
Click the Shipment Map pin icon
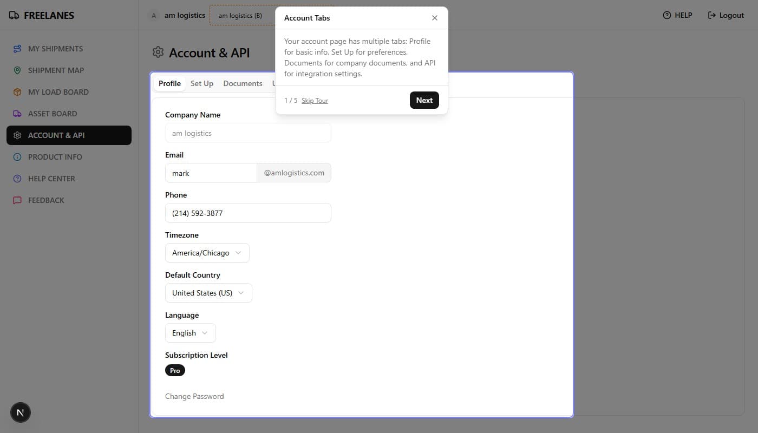coord(17,70)
